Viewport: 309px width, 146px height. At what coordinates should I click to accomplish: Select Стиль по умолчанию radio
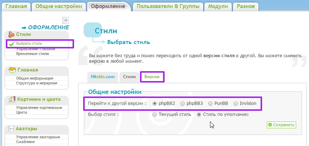(199, 114)
